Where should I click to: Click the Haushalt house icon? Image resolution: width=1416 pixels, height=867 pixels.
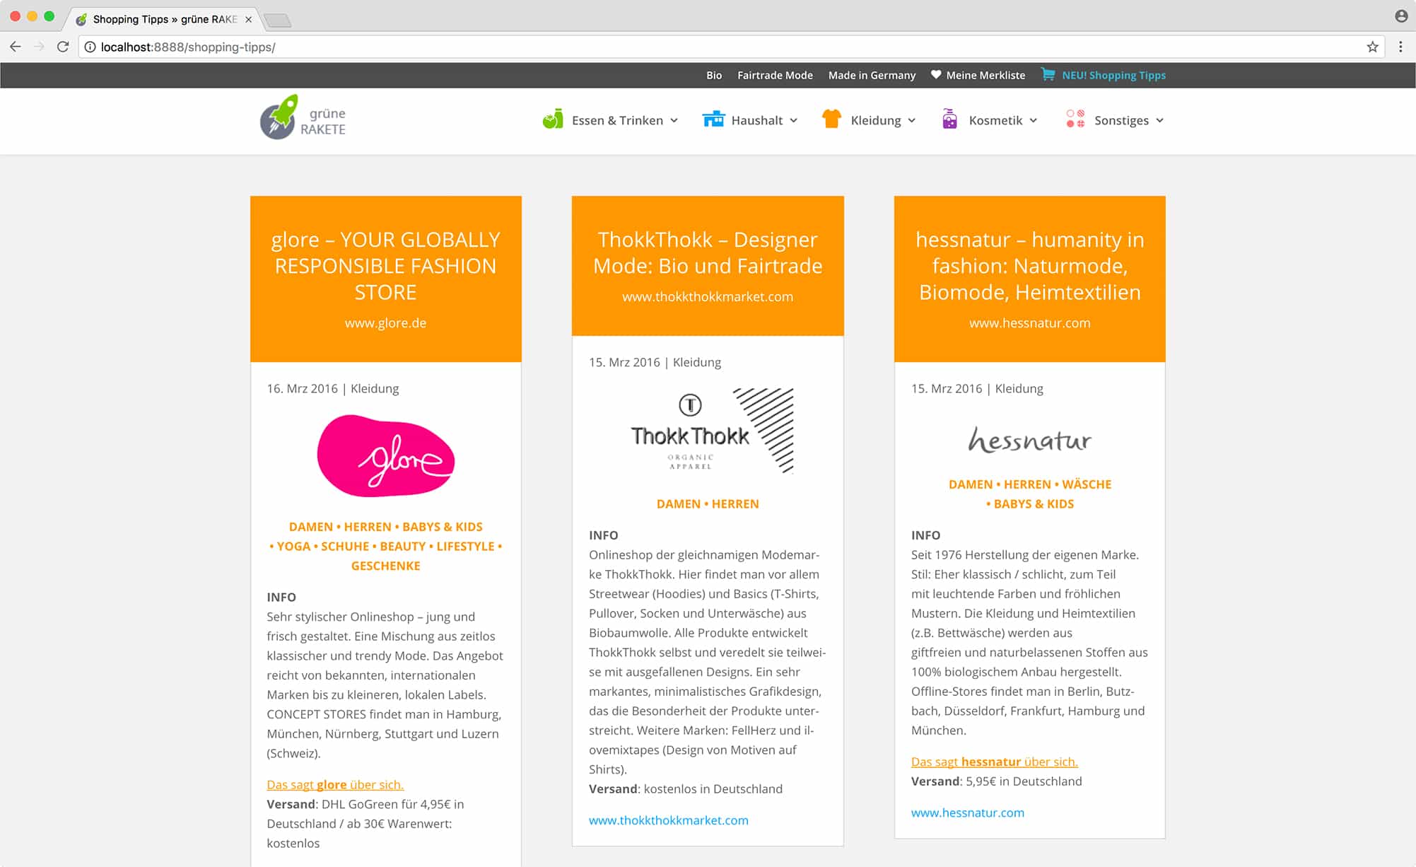click(713, 119)
